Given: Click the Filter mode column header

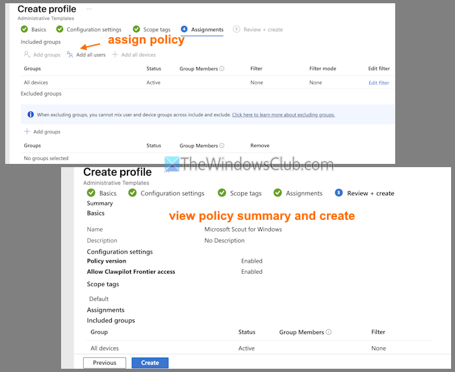Looking at the screenshot, I should pyautogui.click(x=322, y=68).
